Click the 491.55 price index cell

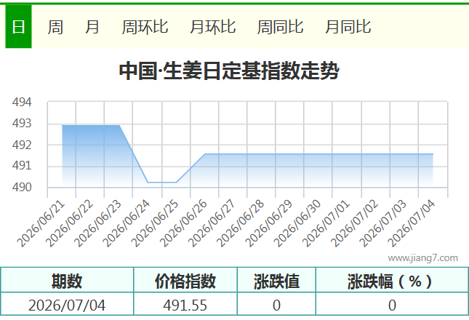click(185, 305)
